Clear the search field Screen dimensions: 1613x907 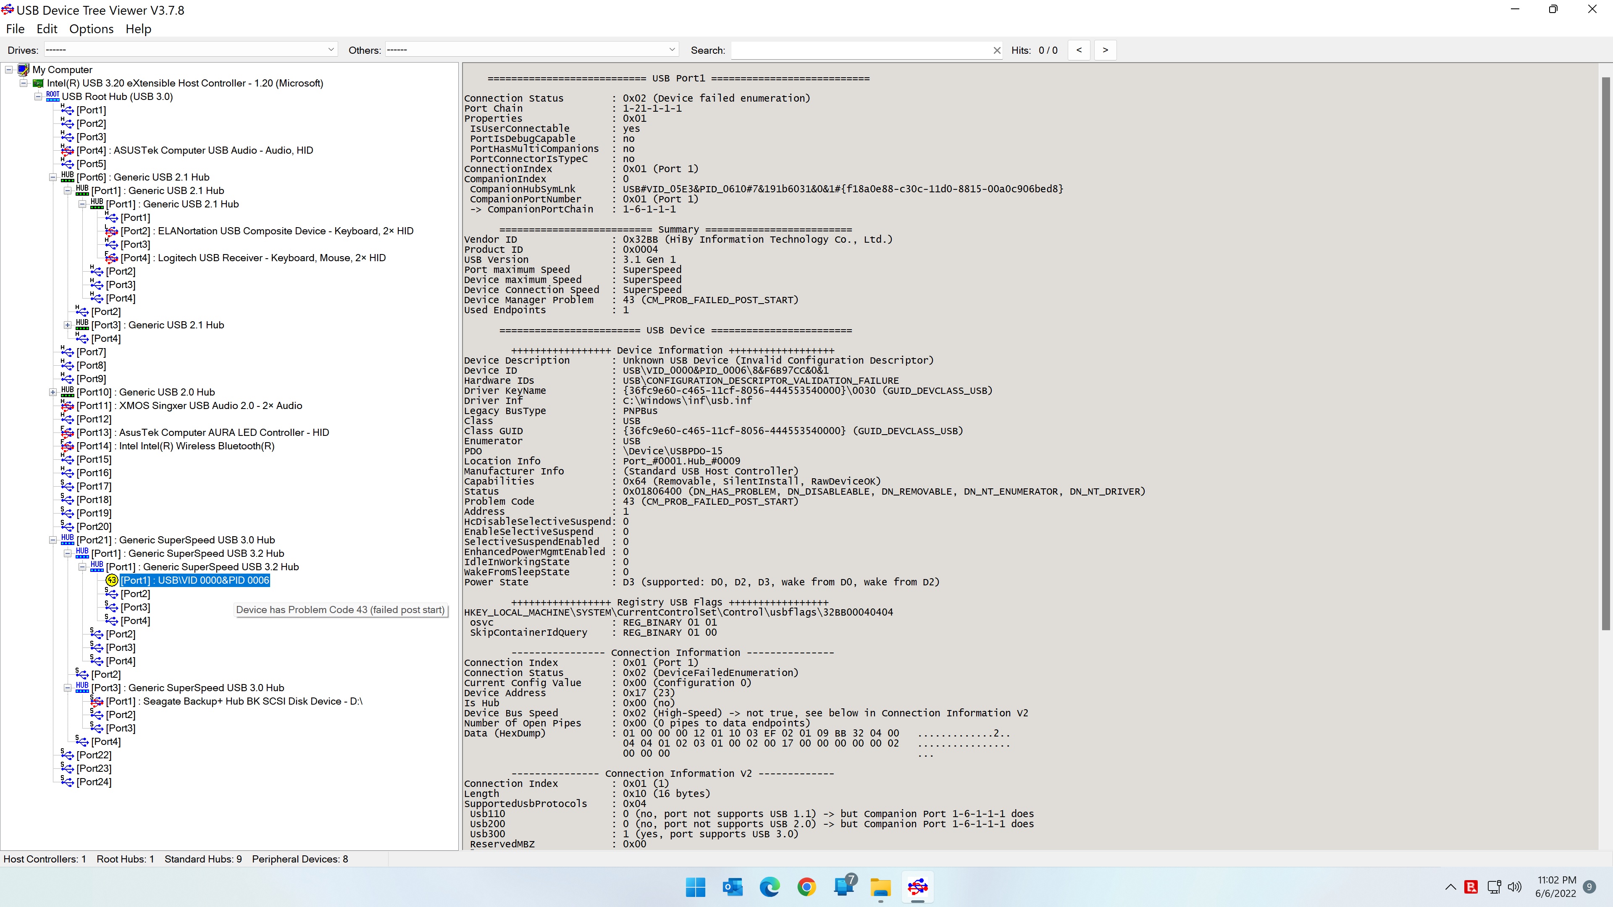point(997,50)
